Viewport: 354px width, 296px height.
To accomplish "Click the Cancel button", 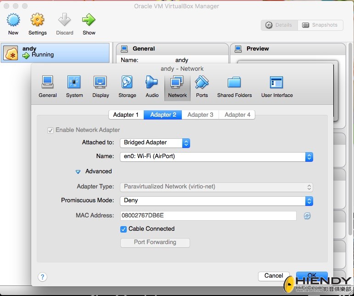I will (274, 276).
